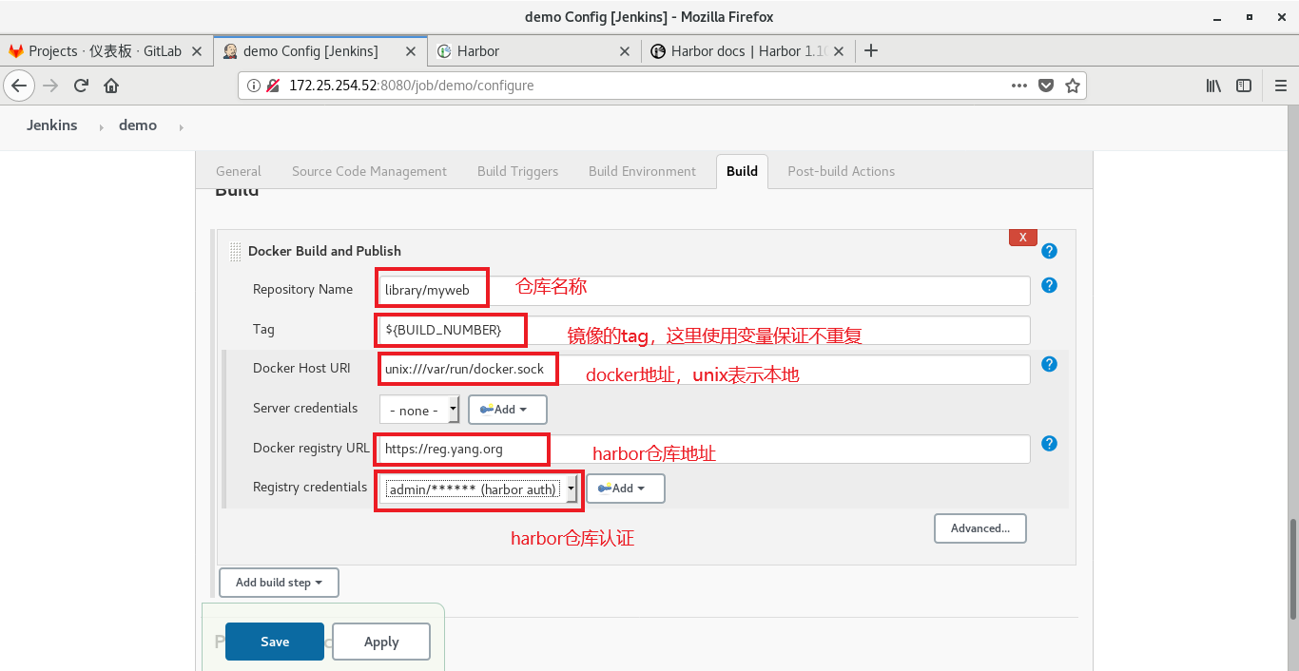Open Server credentials dropdown
The image size is (1299, 671).
(419, 410)
